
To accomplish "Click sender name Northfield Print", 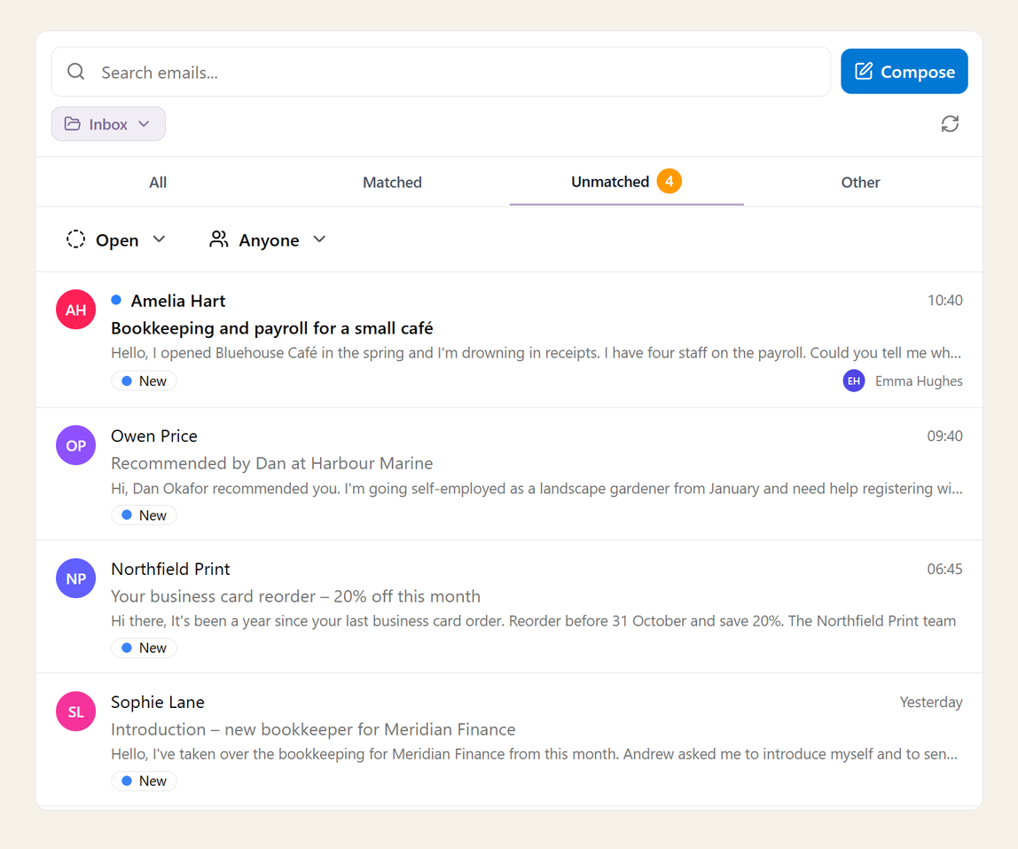I will (170, 569).
